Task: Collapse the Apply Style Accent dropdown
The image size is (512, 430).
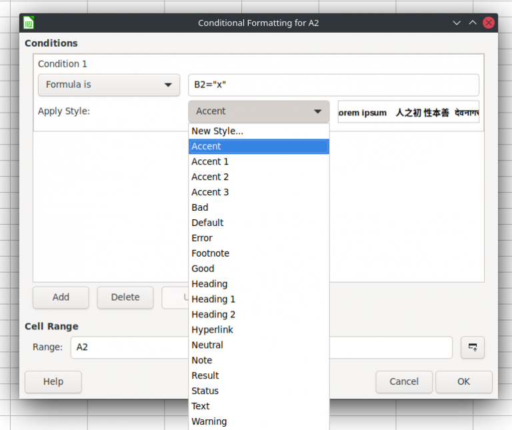Action: point(259,111)
